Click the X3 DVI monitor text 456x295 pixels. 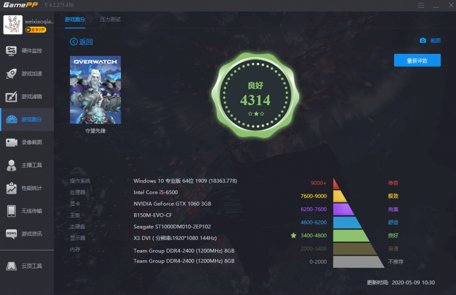tap(175, 238)
